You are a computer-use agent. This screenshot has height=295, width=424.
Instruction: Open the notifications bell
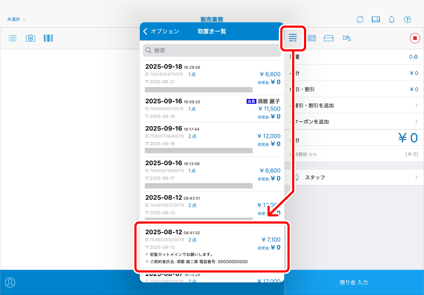(392, 19)
